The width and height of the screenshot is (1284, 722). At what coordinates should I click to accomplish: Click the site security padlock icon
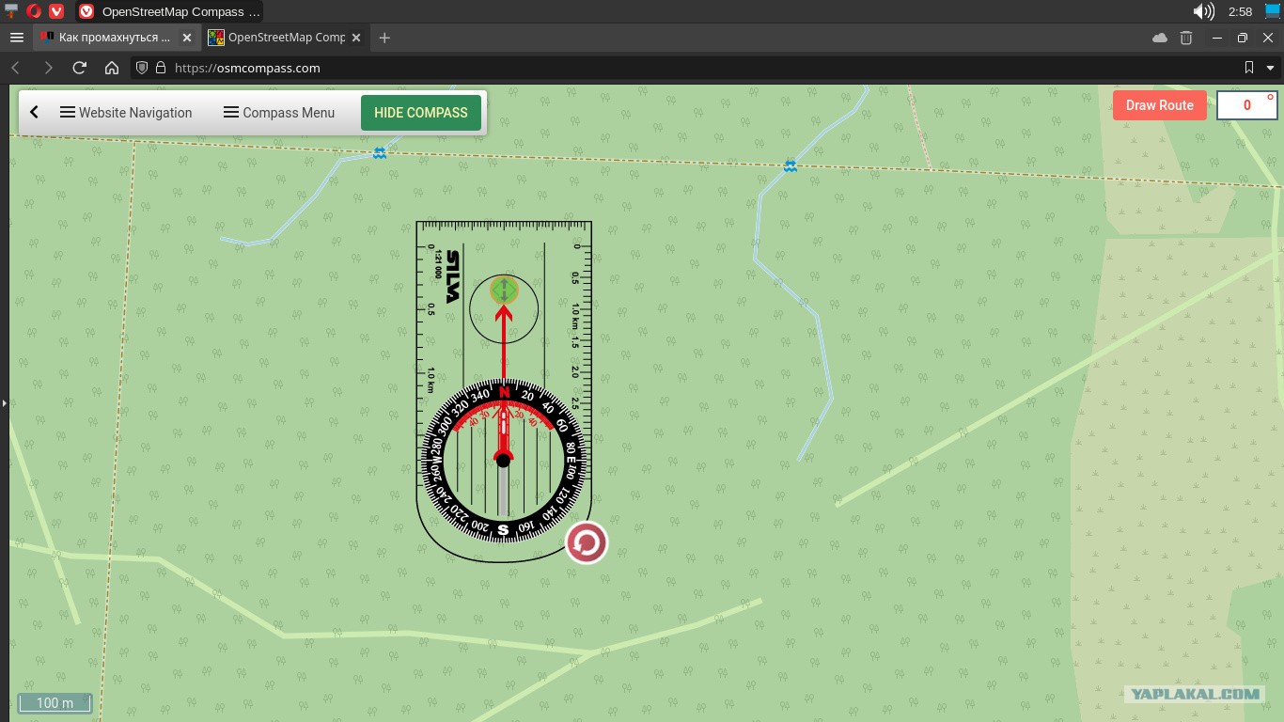tap(161, 68)
